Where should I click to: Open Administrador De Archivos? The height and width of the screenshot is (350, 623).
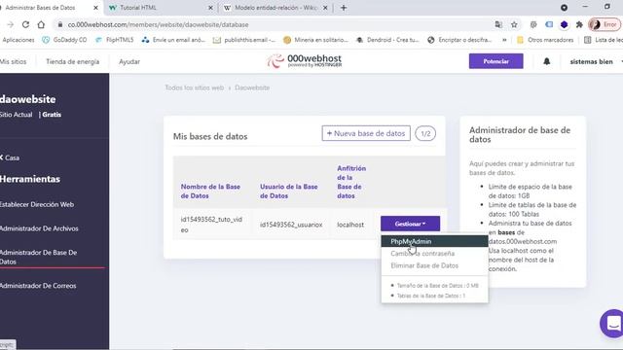pos(39,228)
